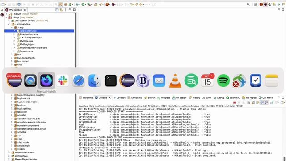Expand JRE System Library node

(9, 21)
